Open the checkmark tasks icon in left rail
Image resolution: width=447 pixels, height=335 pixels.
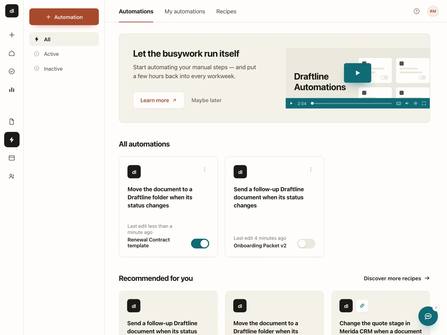[x=12, y=71]
